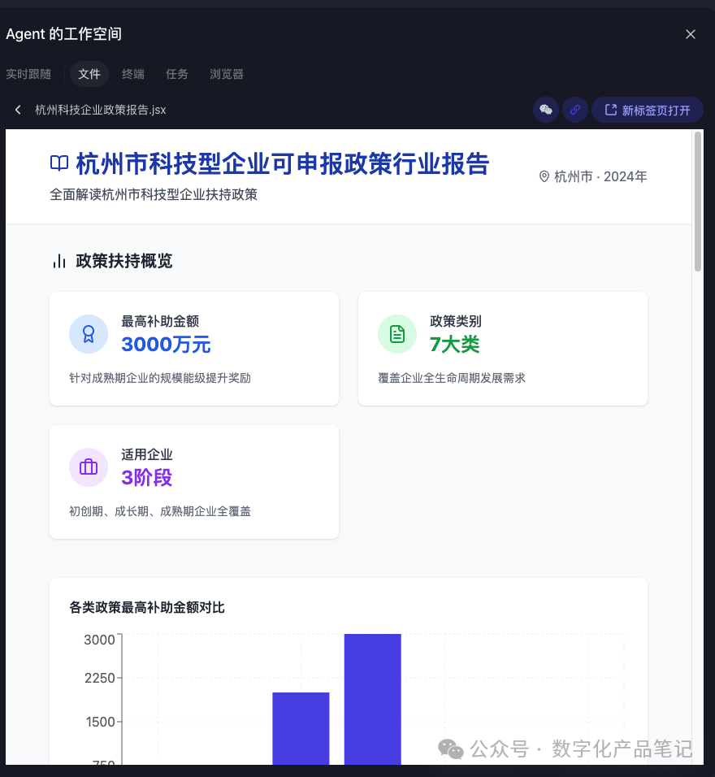Image resolution: width=715 pixels, height=777 pixels.
Task: Click the text 初创期、成长期、成熟期企业全覆盖
Action: click(160, 511)
